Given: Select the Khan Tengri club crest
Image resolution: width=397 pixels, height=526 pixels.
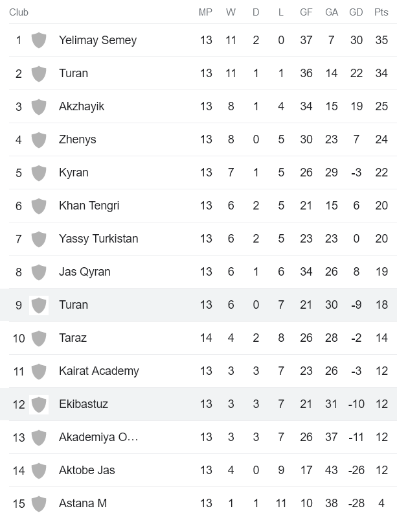Looking at the screenshot, I should [39, 206].
